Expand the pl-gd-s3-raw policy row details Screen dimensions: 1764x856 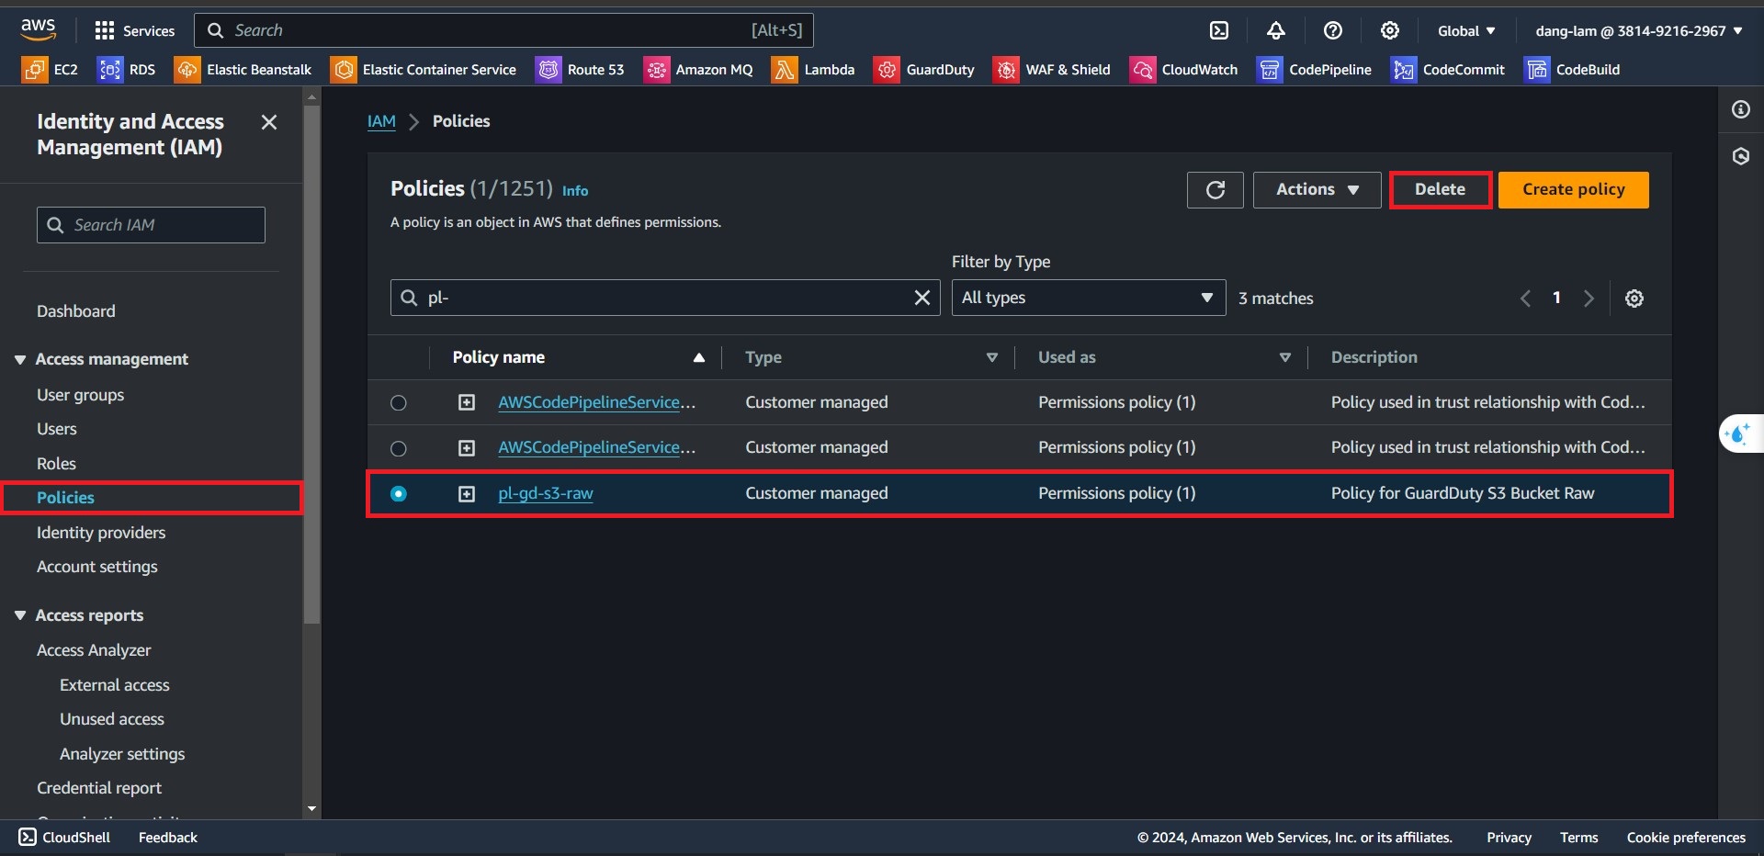pos(467,494)
